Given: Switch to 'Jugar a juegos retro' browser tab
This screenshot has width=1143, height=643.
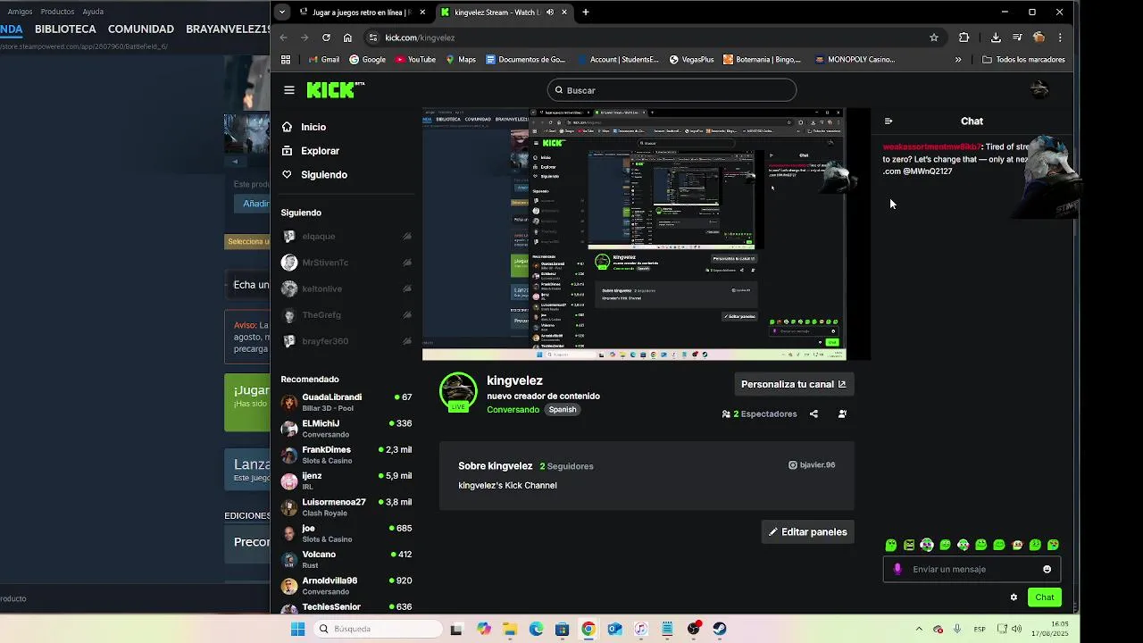Looking at the screenshot, I should click(x=362, y=13).
